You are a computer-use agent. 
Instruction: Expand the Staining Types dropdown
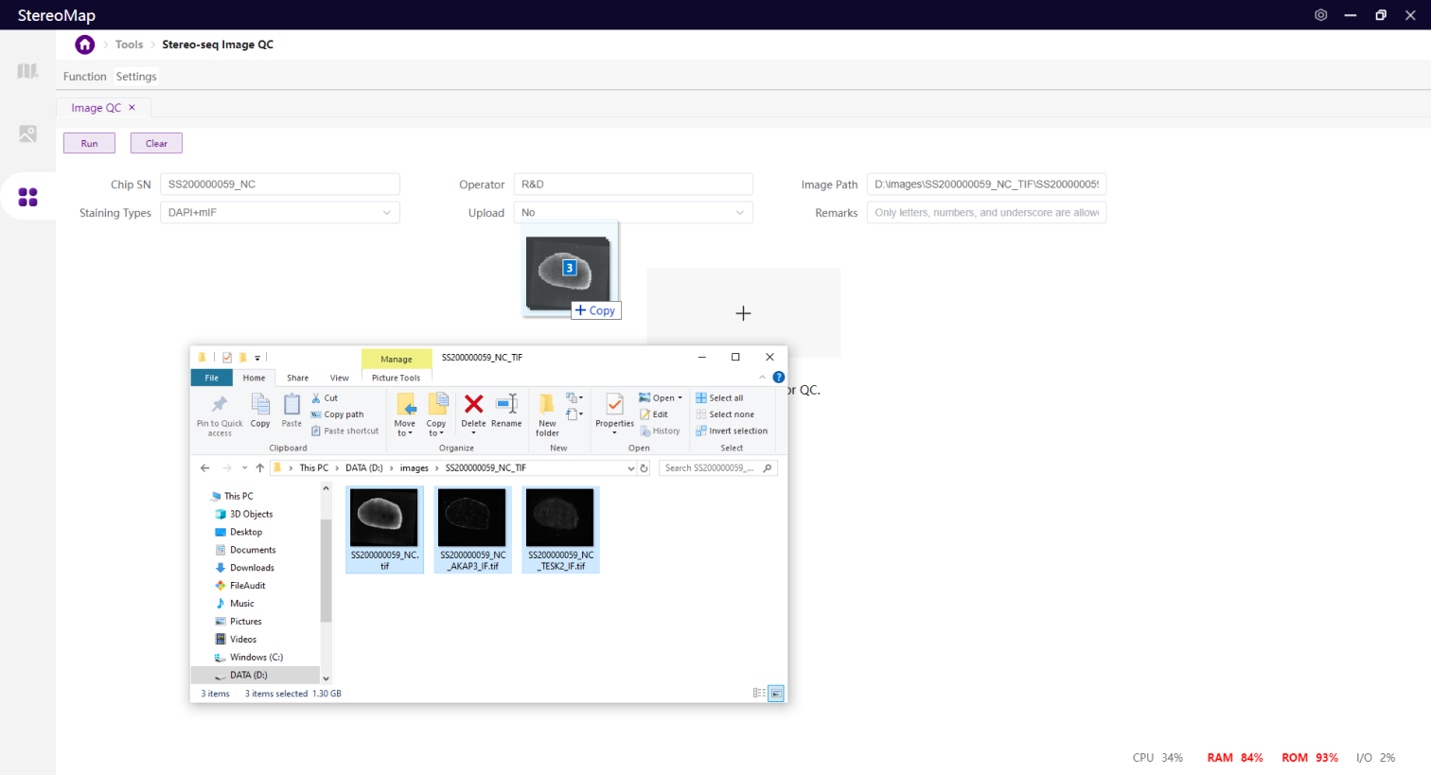[x=386, y=213]
